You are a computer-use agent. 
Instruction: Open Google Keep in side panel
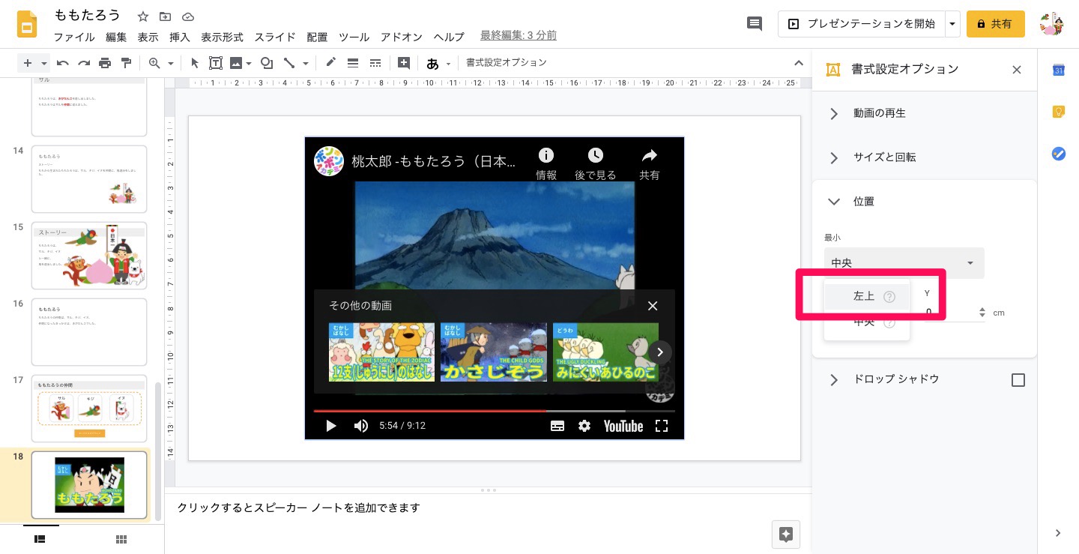pos(1059,112)
